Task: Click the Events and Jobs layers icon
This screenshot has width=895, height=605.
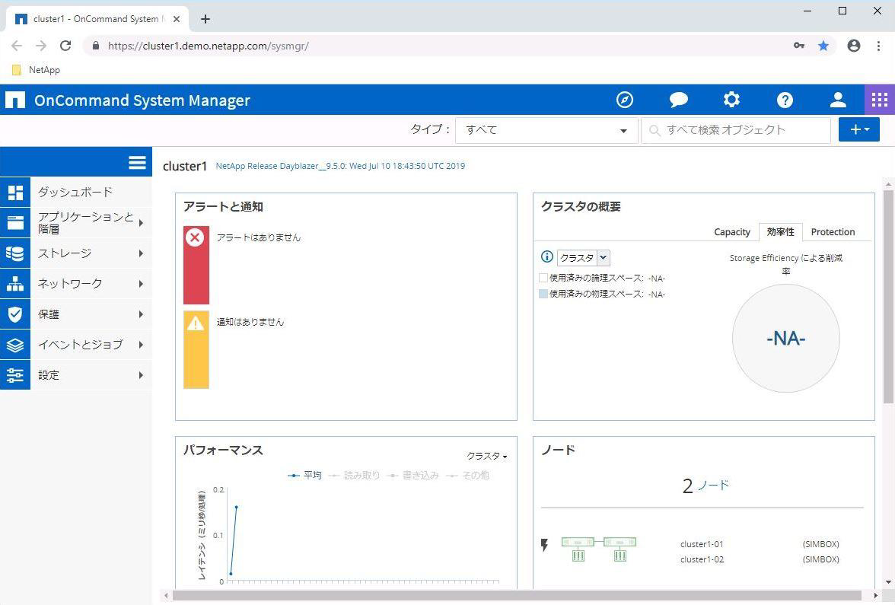Action: [15, 345]
